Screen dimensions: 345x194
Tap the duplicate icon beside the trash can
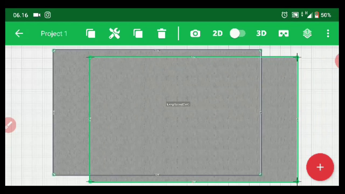click(x=138, y=33)
